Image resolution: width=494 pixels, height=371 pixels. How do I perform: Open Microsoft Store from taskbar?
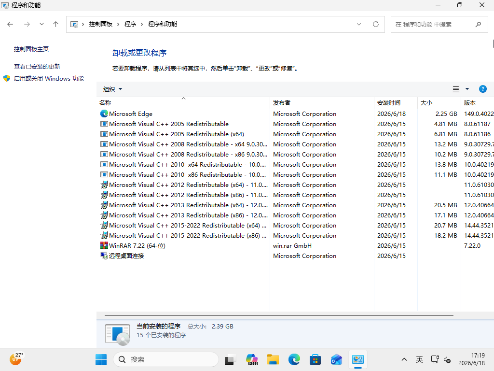coord(315,359)
